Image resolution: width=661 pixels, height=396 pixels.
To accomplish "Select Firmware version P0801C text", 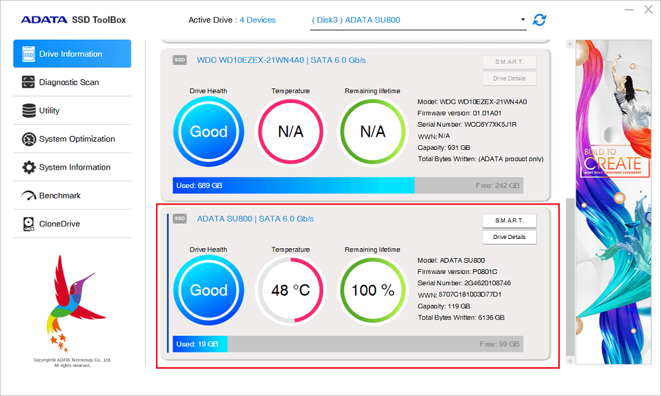I will tap(457, 272).
